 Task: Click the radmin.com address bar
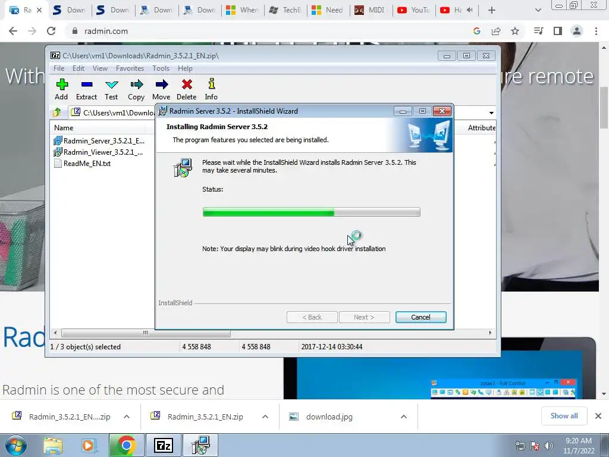pyautogui.click(x=268, y=31)
